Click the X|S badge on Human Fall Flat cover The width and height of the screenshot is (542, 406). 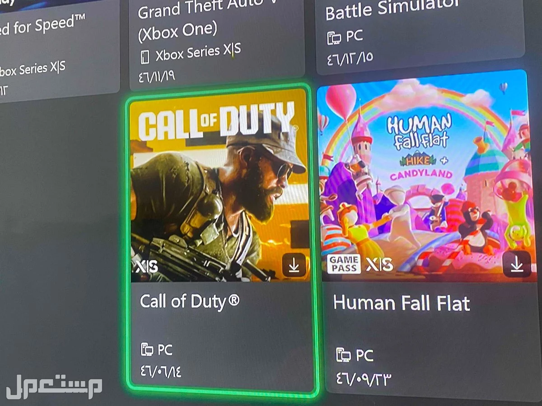[x=379, y=264]
